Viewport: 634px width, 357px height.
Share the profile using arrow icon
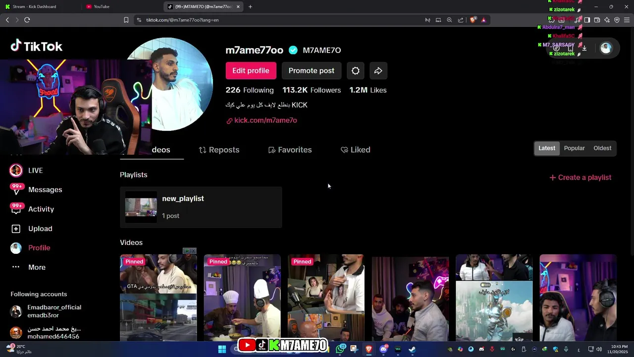(x=378, y=70)
